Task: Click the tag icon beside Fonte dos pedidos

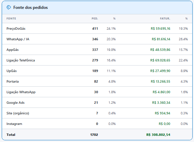Action: [x=9, y=8]
